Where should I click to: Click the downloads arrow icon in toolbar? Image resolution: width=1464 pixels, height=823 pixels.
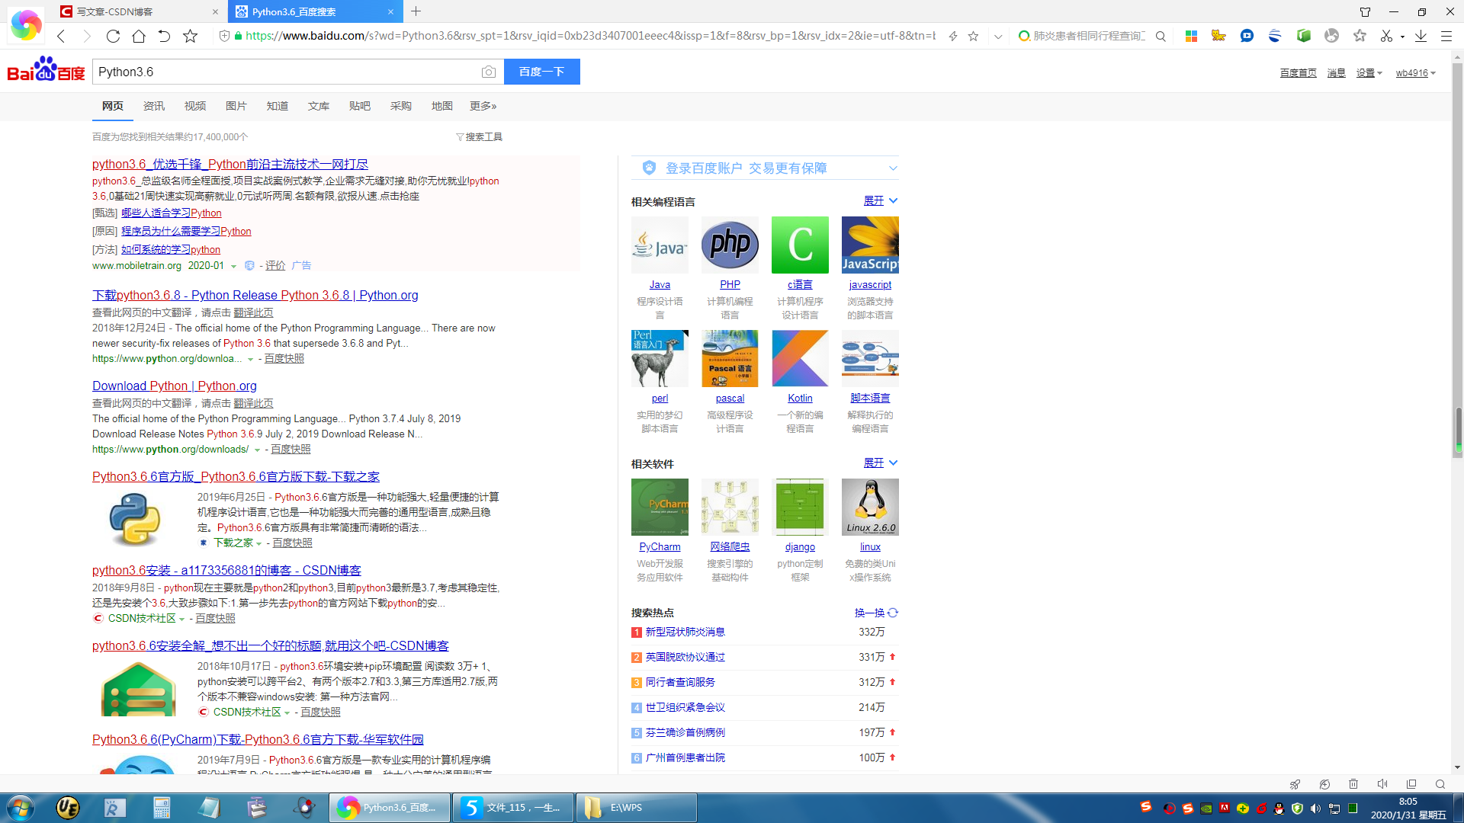pos(1421,36)
